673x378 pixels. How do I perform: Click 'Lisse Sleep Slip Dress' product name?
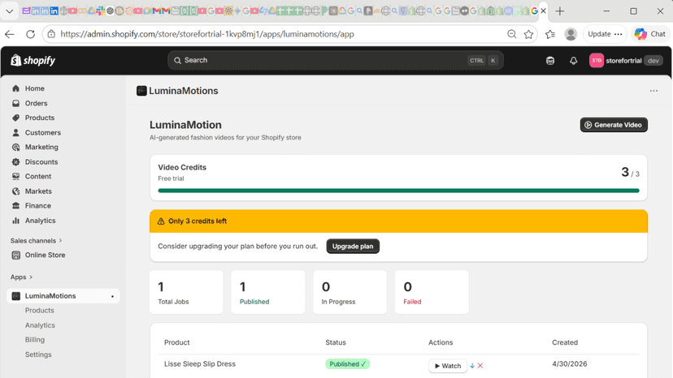click(200, 364)
